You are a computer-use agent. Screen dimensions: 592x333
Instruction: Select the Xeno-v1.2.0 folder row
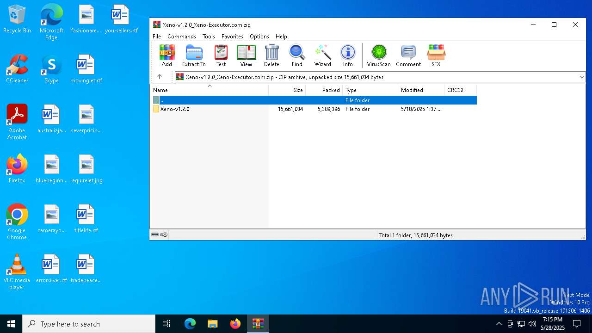pyautogui.click(x=314, y=109)
